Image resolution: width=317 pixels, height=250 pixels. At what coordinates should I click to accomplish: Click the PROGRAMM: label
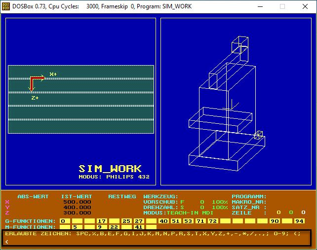[x=249, y=196]
